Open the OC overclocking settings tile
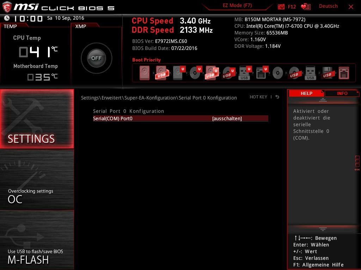This screenshot has width=361, height=270. pyautogui.click(x=37, y=180)
